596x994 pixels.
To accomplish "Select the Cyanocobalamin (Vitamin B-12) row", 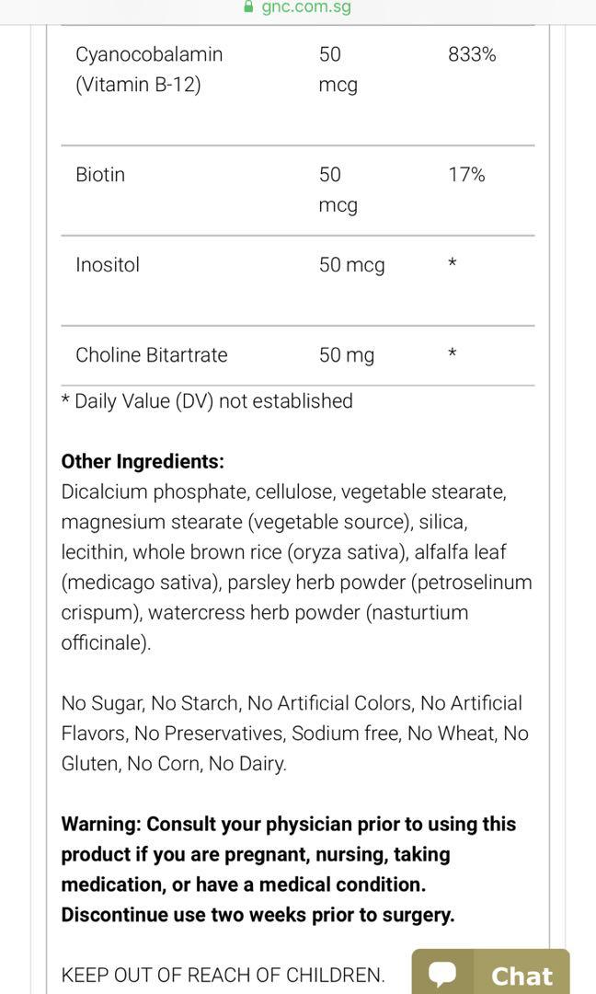I will coord(150,69).
